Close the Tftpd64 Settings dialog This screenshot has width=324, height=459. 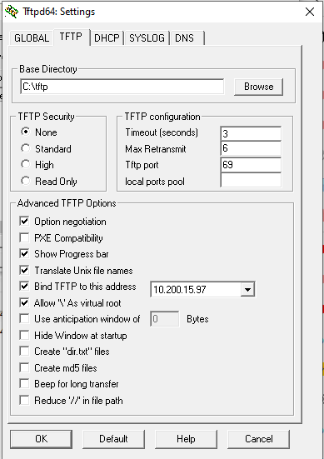310,12
